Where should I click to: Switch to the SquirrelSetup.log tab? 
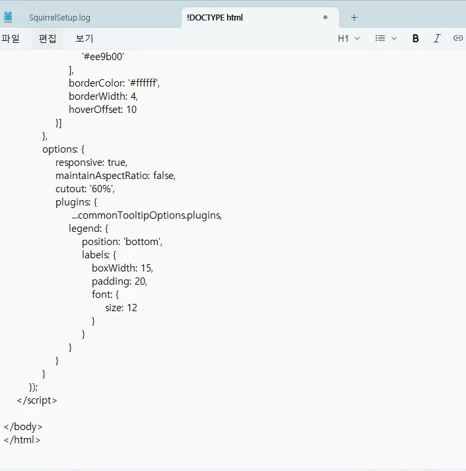pyautogui.click(x=59, y=17)
